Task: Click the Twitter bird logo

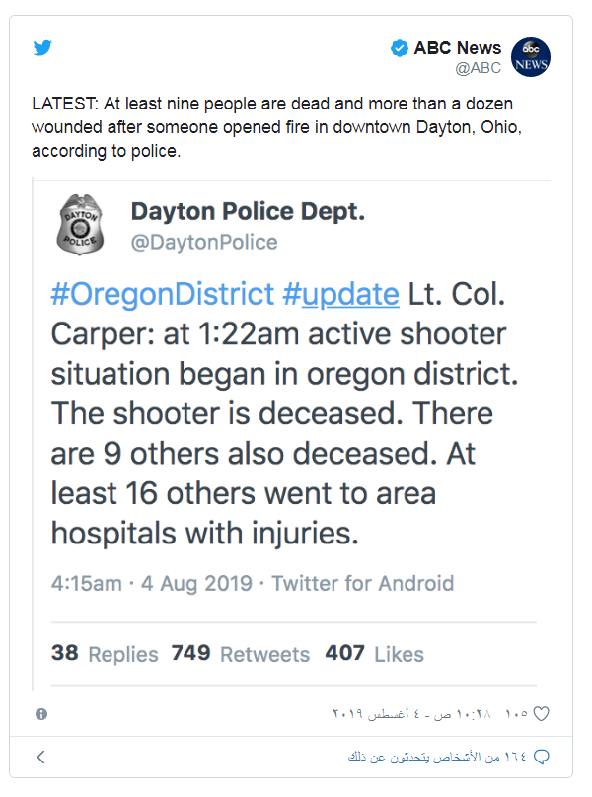Action: point(42,47)
